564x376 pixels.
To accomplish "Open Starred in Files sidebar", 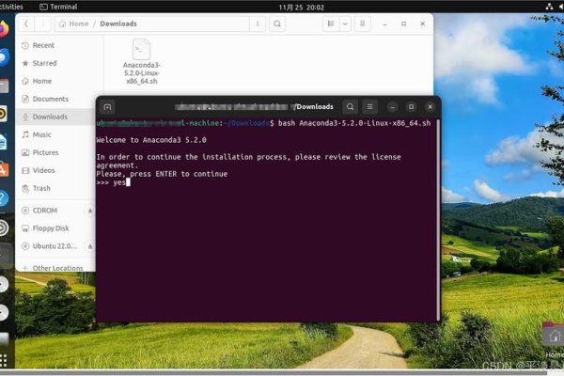I will pyautogui.click(x=55, y=63).
